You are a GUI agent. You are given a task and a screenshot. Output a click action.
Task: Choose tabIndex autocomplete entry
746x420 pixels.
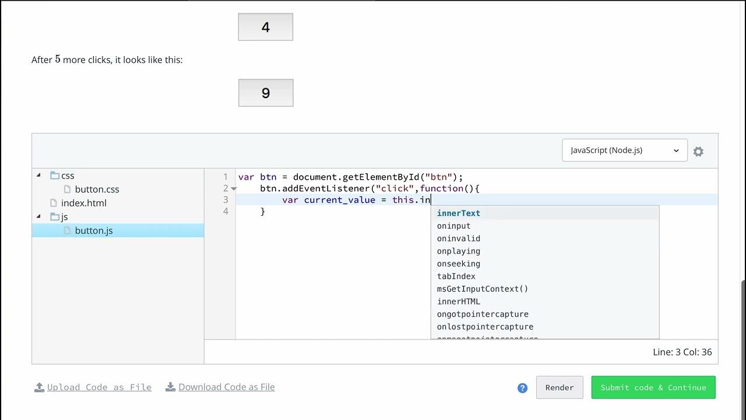coord(545,276)
